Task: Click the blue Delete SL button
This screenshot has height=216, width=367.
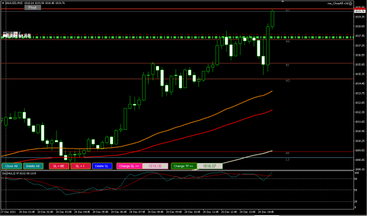Action: [x=102, y=166]
